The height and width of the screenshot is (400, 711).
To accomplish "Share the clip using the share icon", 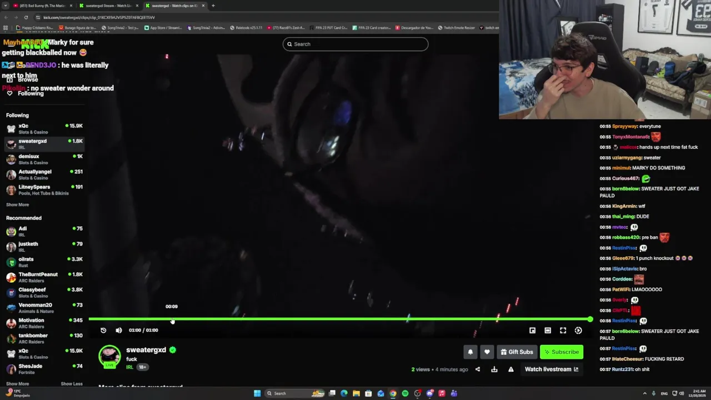I will tap(478, 369).
